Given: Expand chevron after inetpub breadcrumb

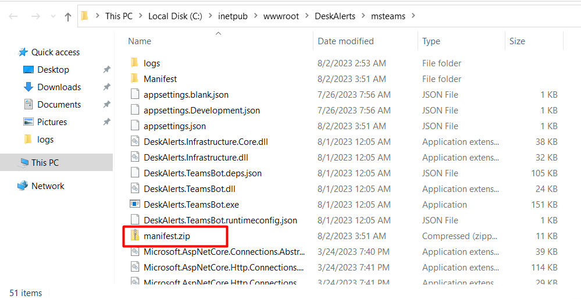Looking at the screenshot, I should [x=255, y=16].
